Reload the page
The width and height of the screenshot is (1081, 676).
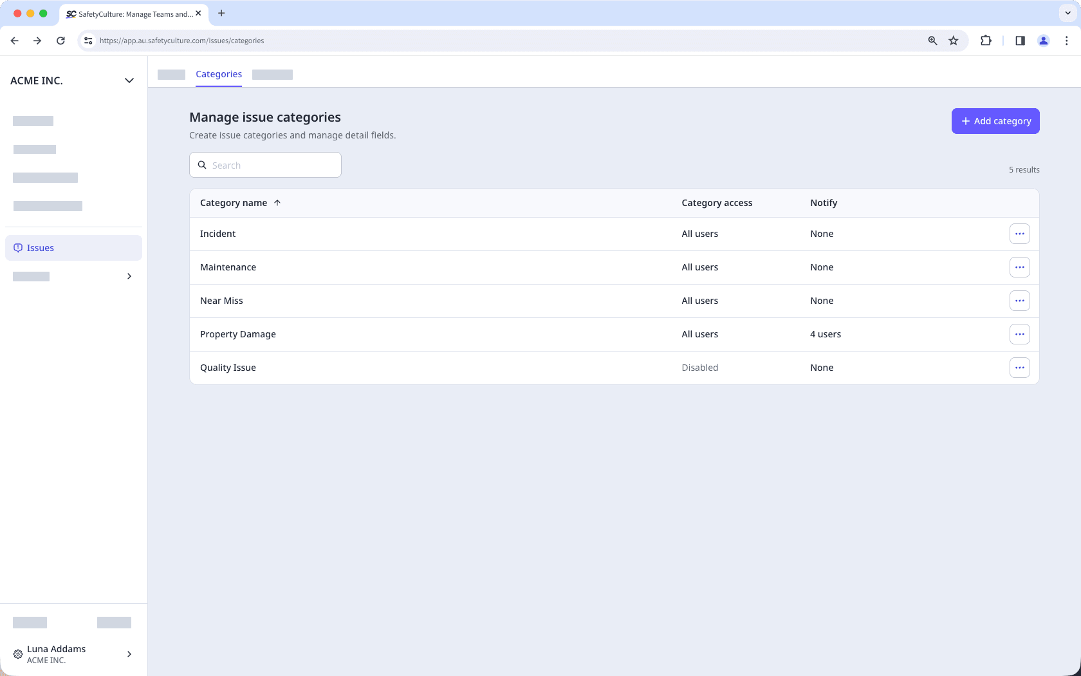click(60, 40)
